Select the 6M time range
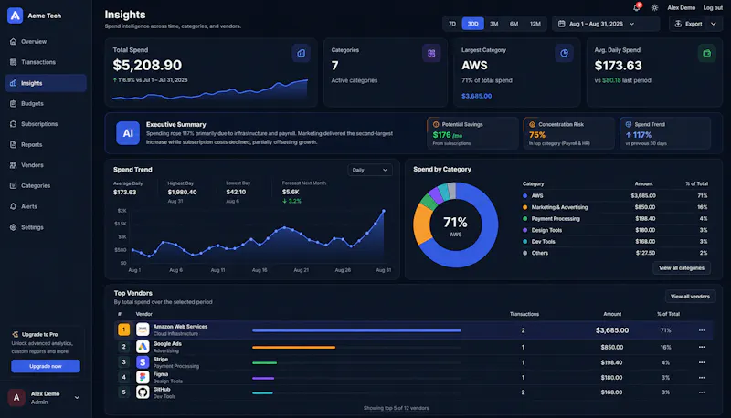731x418 pixels. click(514, 24)
